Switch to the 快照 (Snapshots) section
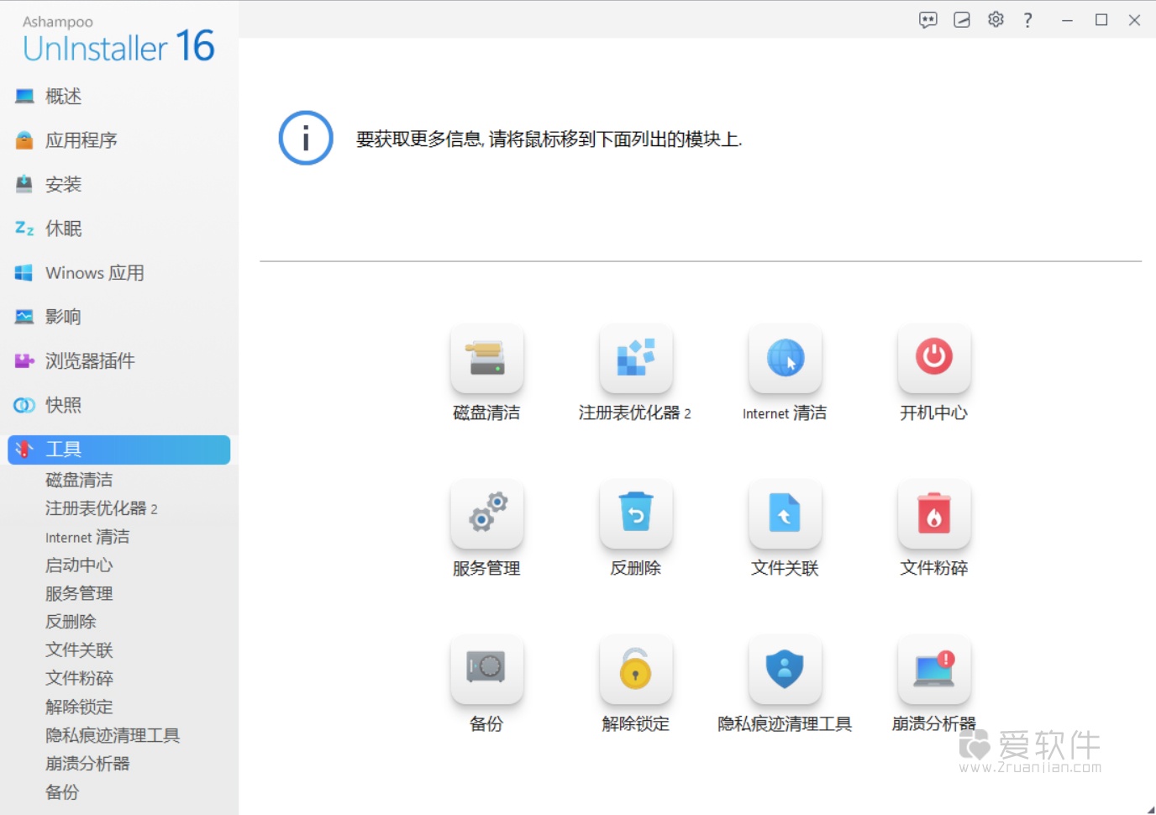 tap(63, 405)
